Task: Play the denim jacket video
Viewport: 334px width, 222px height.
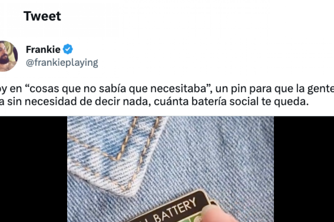Action: (170, 169)
